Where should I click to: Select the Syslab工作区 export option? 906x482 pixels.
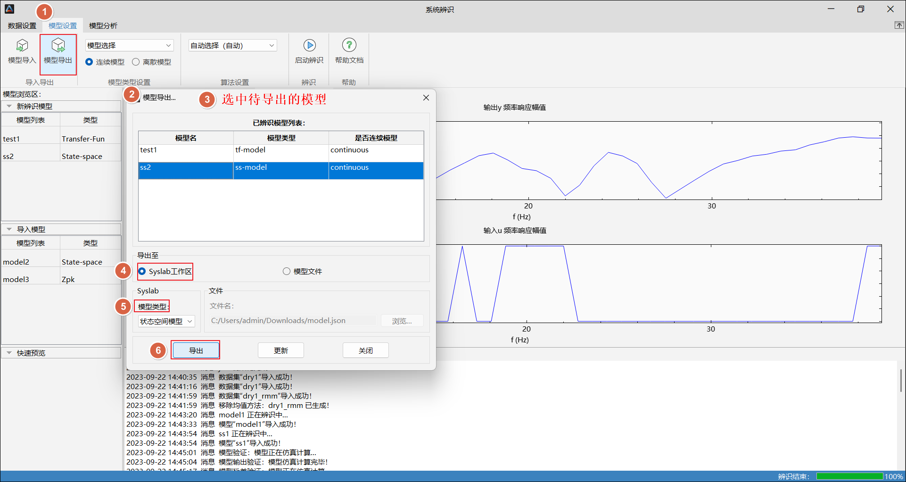pos(142,271)
